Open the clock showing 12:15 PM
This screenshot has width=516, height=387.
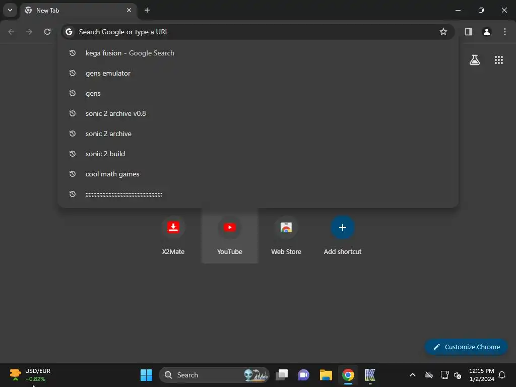pyautogui.click(x=481, y=375)
